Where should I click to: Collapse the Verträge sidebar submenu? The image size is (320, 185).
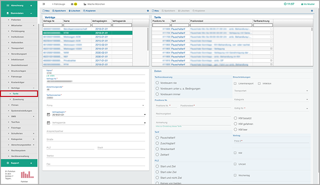point(34,88)
